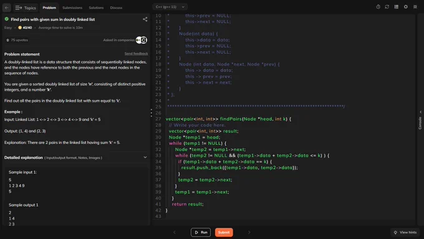Click the return result line in editor
This screenshot has height=239, width=424.
point(188,204)
